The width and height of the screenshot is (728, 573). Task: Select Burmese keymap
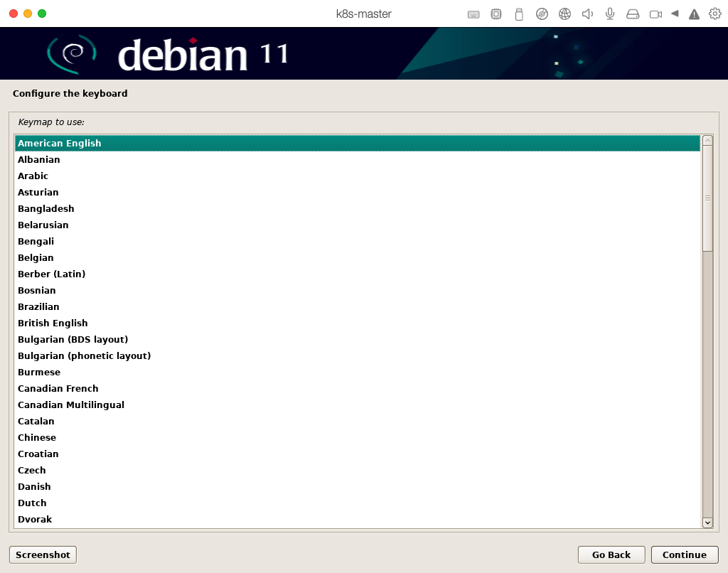coord(357,372)
